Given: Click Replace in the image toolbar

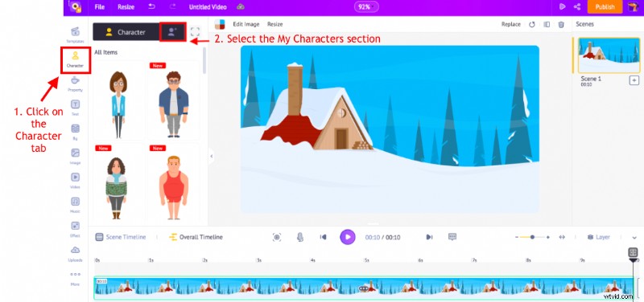Looking at the screenshot, I should pos(511,24).
